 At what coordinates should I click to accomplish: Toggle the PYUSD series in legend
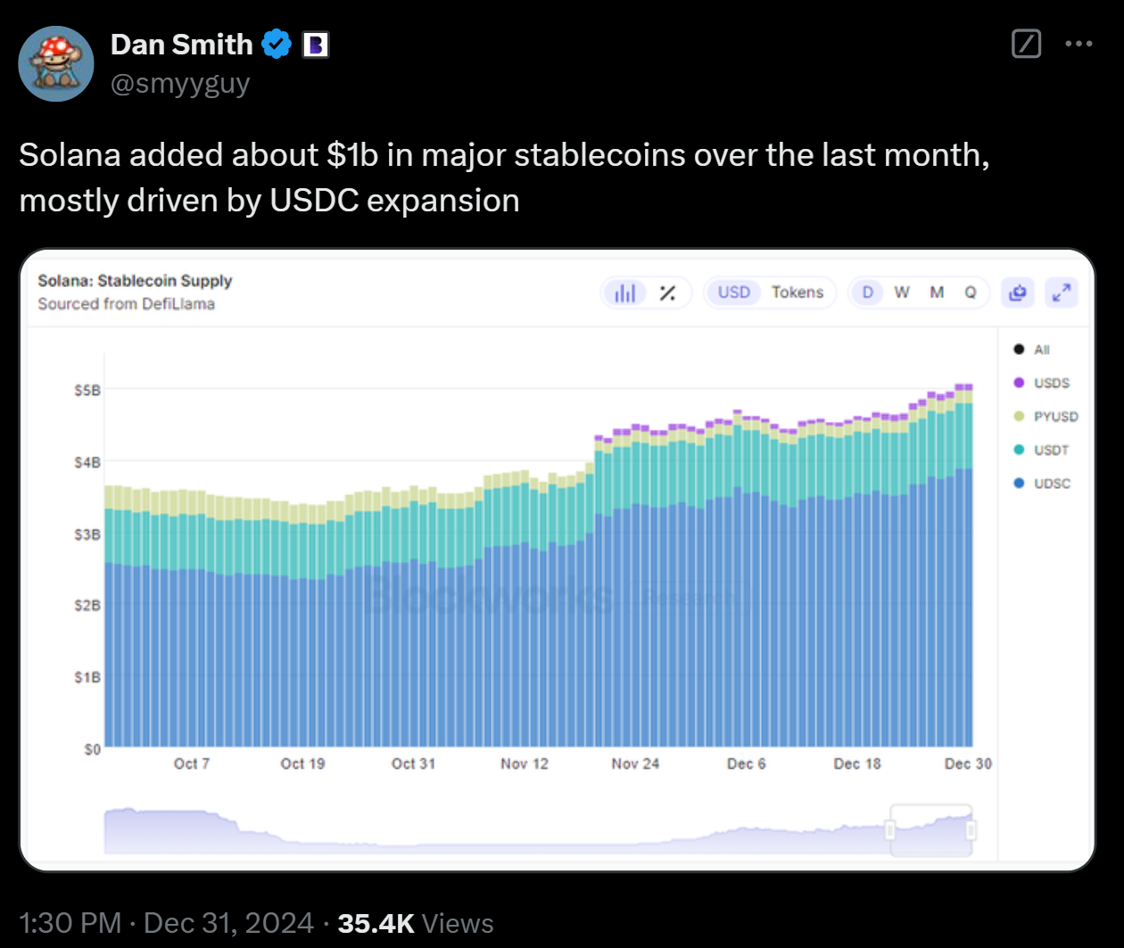pos(1046,416)
